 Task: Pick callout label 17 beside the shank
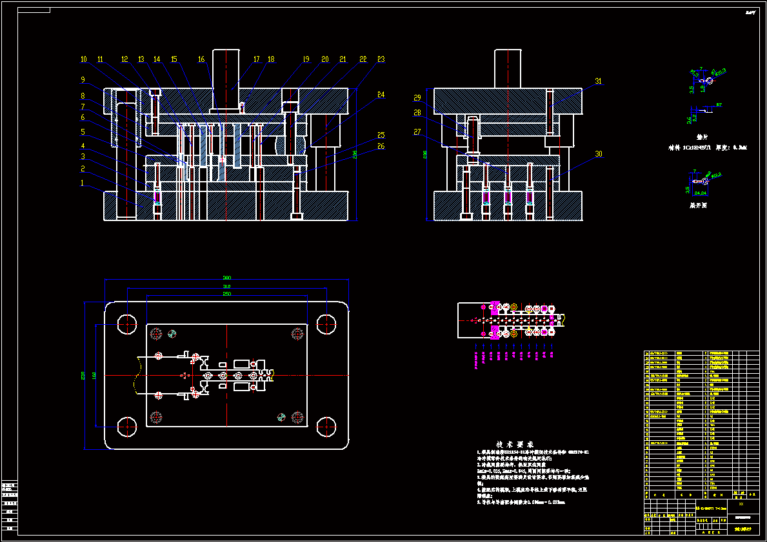pyautogui.click(x=257, y=60)
